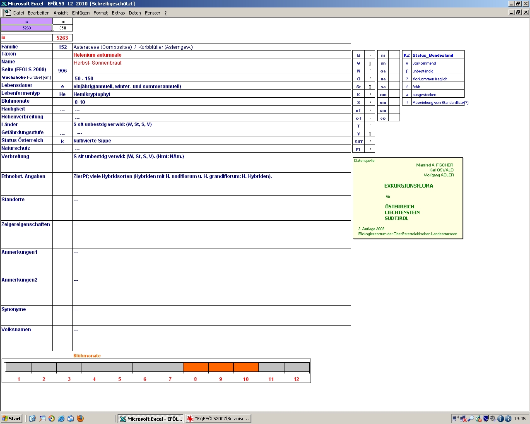Image resolution: width=530 pixels, height=424 pixels.
Task: Open the Extras menu
Action: [118, 13]
